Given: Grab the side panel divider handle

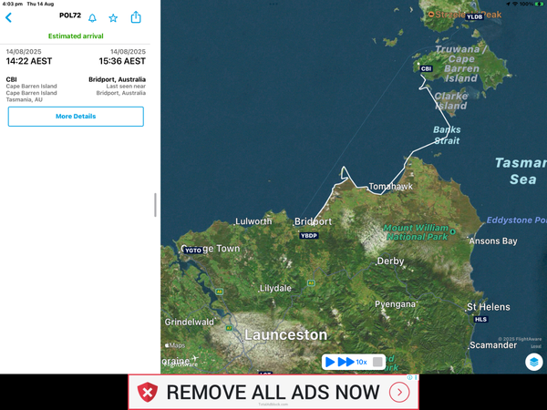Looking at the screenshot, I should [x=155, y=205].
